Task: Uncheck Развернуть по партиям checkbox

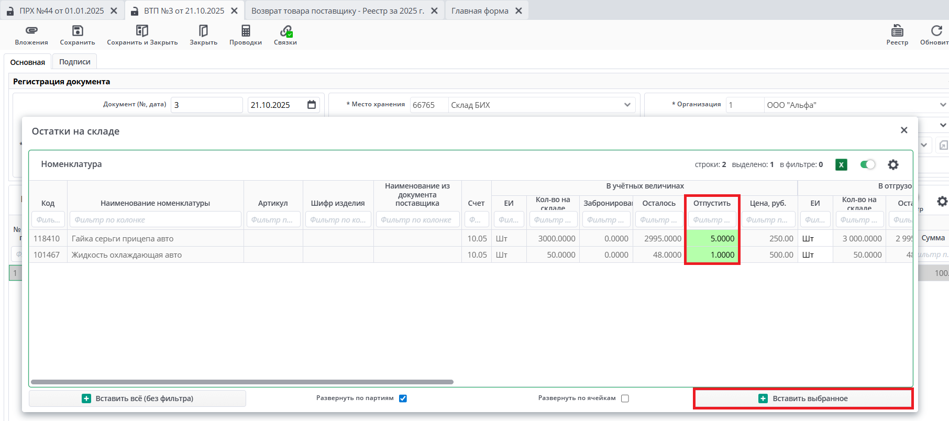Action: point(403,398)
